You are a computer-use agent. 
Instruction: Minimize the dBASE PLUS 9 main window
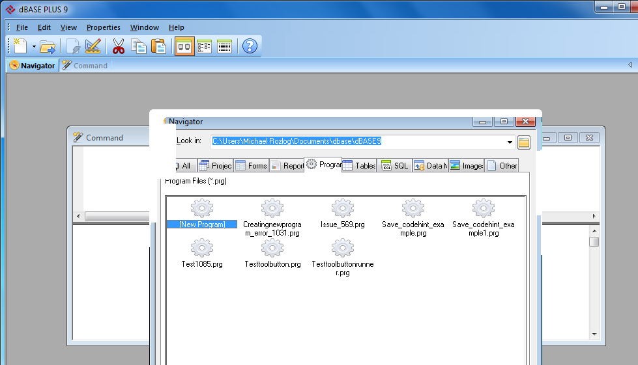604,7
